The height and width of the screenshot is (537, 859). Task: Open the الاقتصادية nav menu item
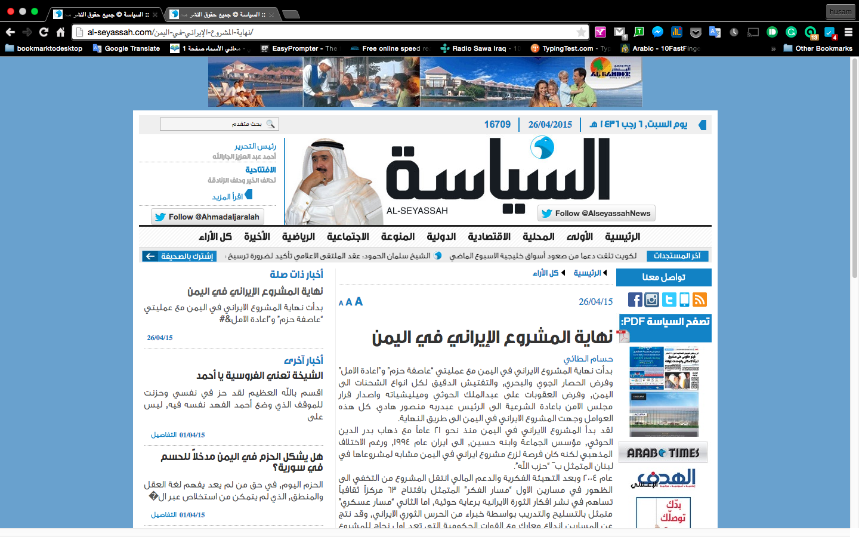tap(489, 236)
